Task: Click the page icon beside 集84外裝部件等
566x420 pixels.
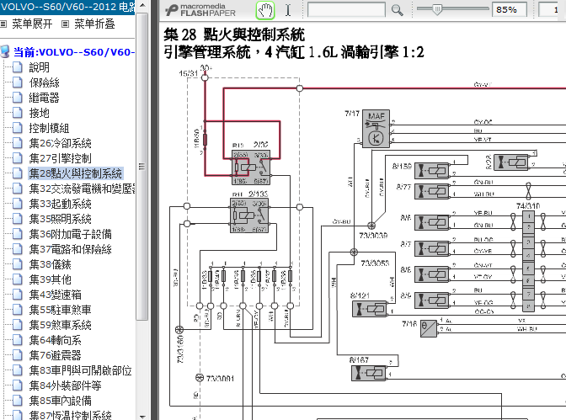Action: click(x=18, y=385)
